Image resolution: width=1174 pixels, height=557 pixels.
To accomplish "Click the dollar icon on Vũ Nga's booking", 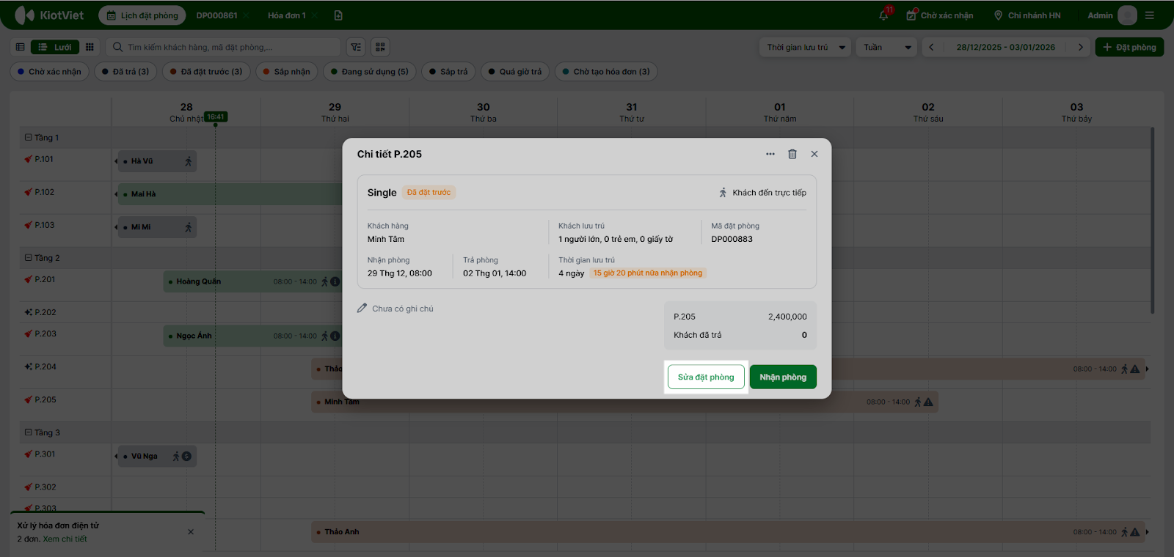I will point(186,457).
